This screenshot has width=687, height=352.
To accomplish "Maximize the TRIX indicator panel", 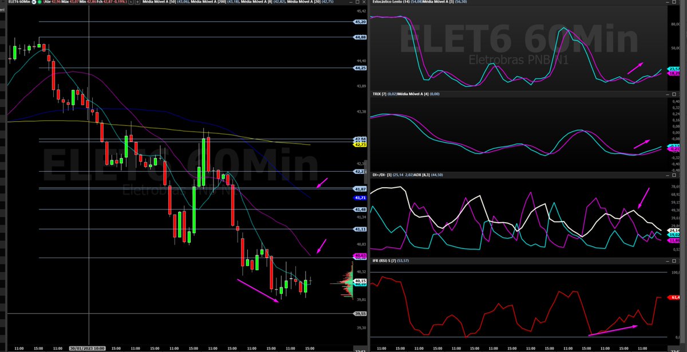I will [x=674, y=94].
